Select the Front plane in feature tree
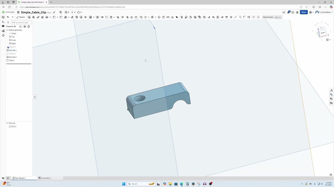 tap(14, 40)
